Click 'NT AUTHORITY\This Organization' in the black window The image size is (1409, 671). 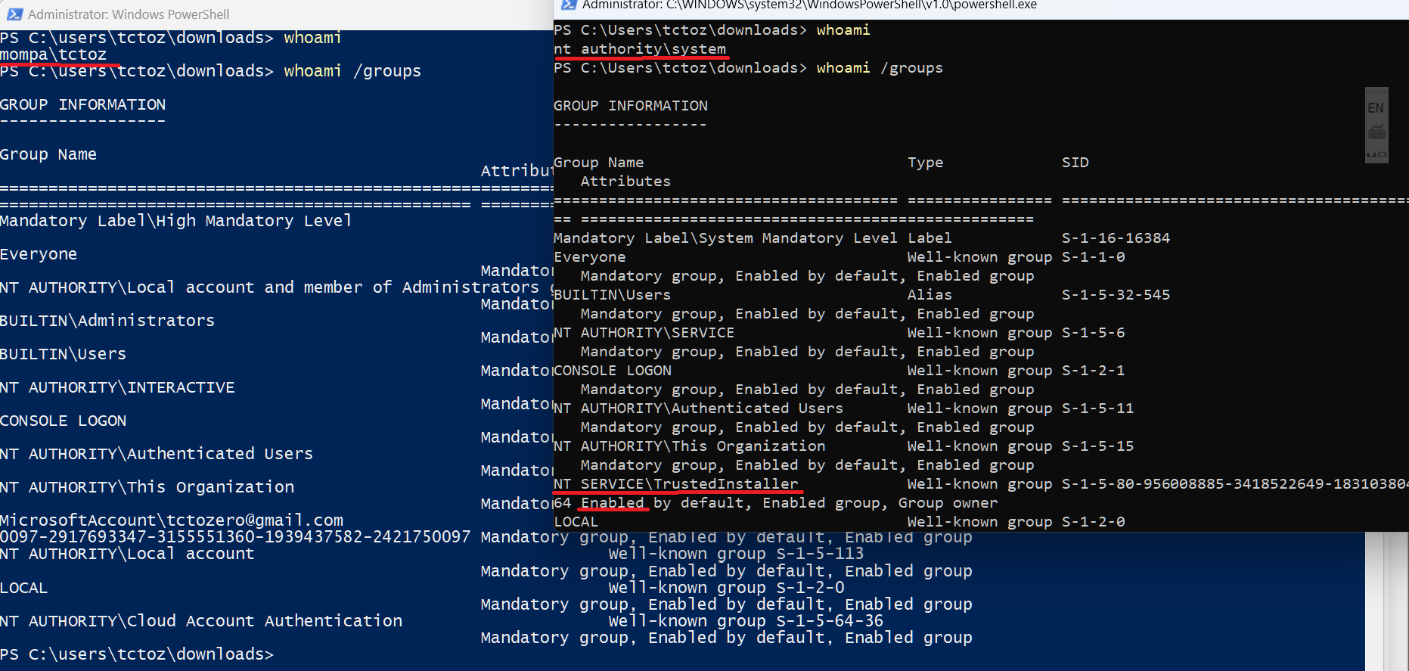(690, 446)
